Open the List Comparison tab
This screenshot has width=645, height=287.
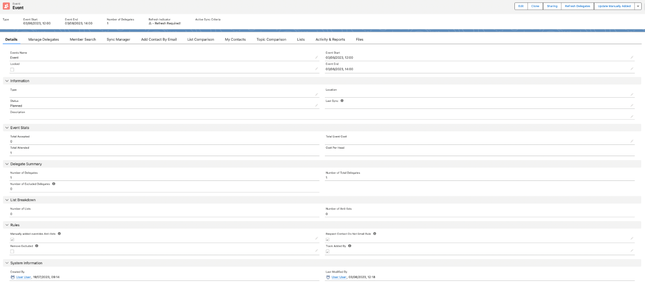click(x=201, y=39)
